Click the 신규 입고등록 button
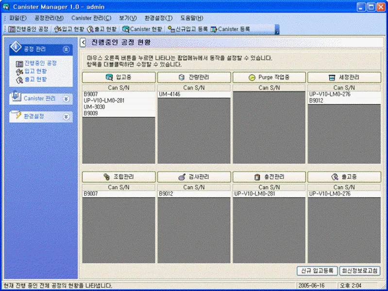The width and height of the screenshot is (388, 291). coord(317,271)
